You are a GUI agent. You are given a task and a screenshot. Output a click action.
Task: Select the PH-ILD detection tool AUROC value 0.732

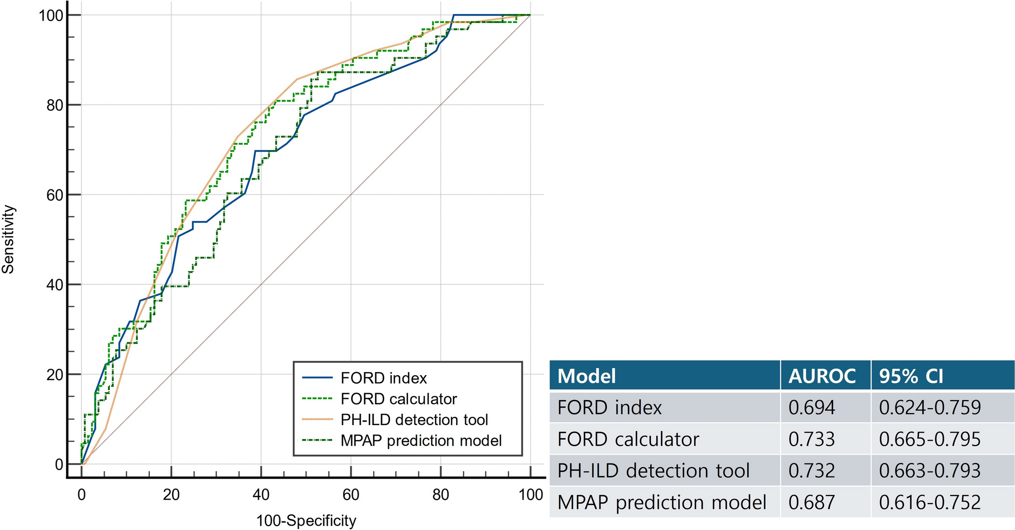pyautogui.click(x=812, y=471)
